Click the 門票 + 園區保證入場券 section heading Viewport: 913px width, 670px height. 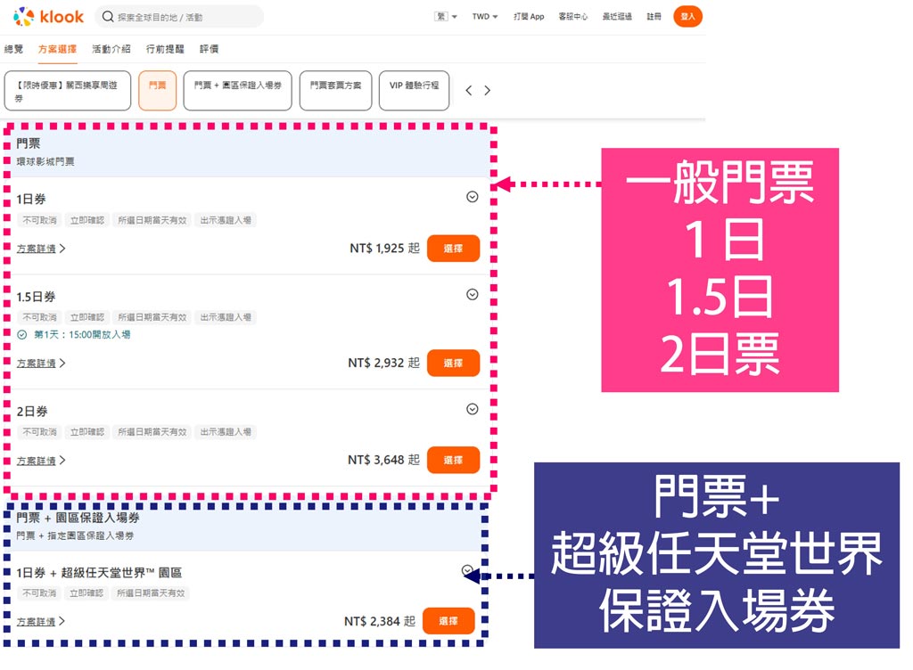(x=78, y=518)
